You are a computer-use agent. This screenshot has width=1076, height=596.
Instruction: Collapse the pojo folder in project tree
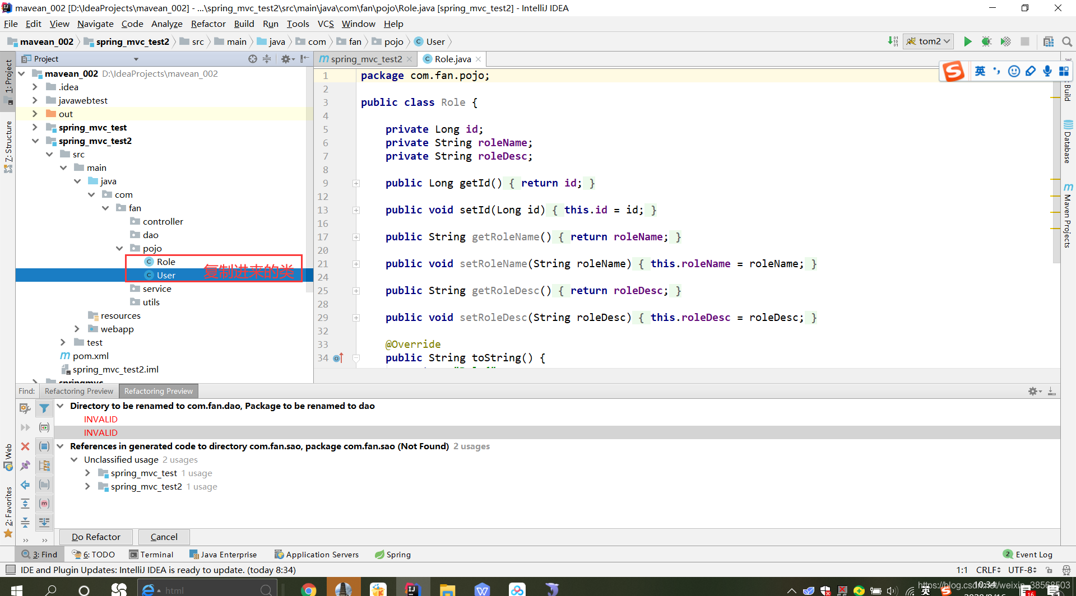click(x=119, y=248)
